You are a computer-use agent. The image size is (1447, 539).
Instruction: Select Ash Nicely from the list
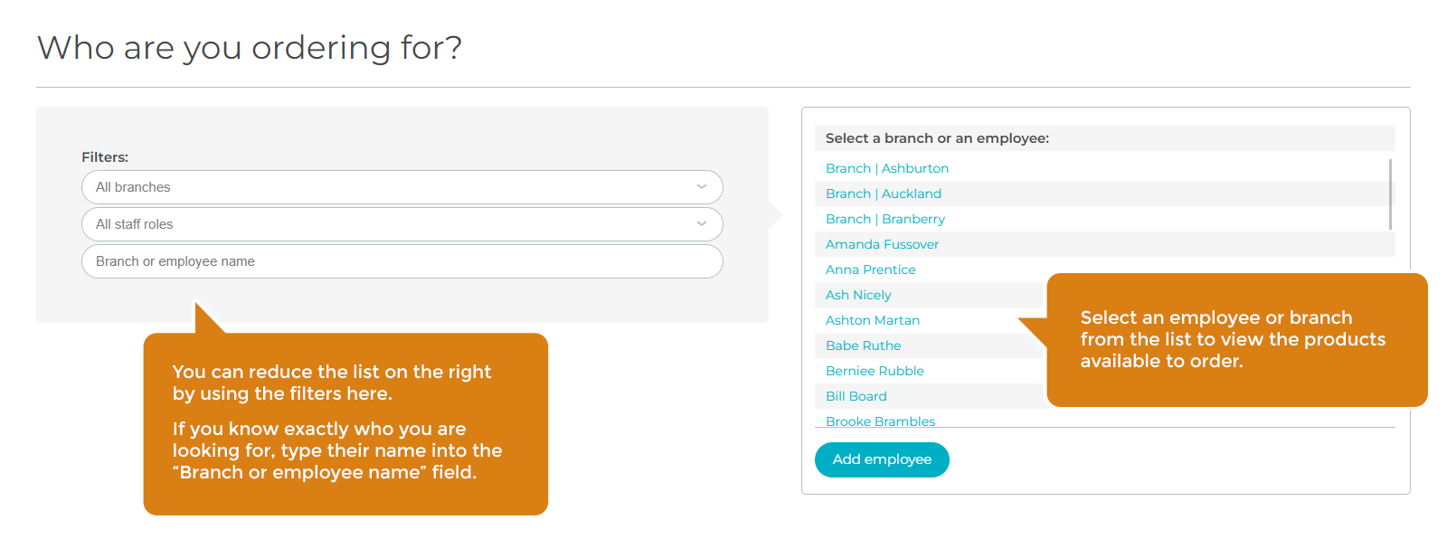tap(858, 295)
